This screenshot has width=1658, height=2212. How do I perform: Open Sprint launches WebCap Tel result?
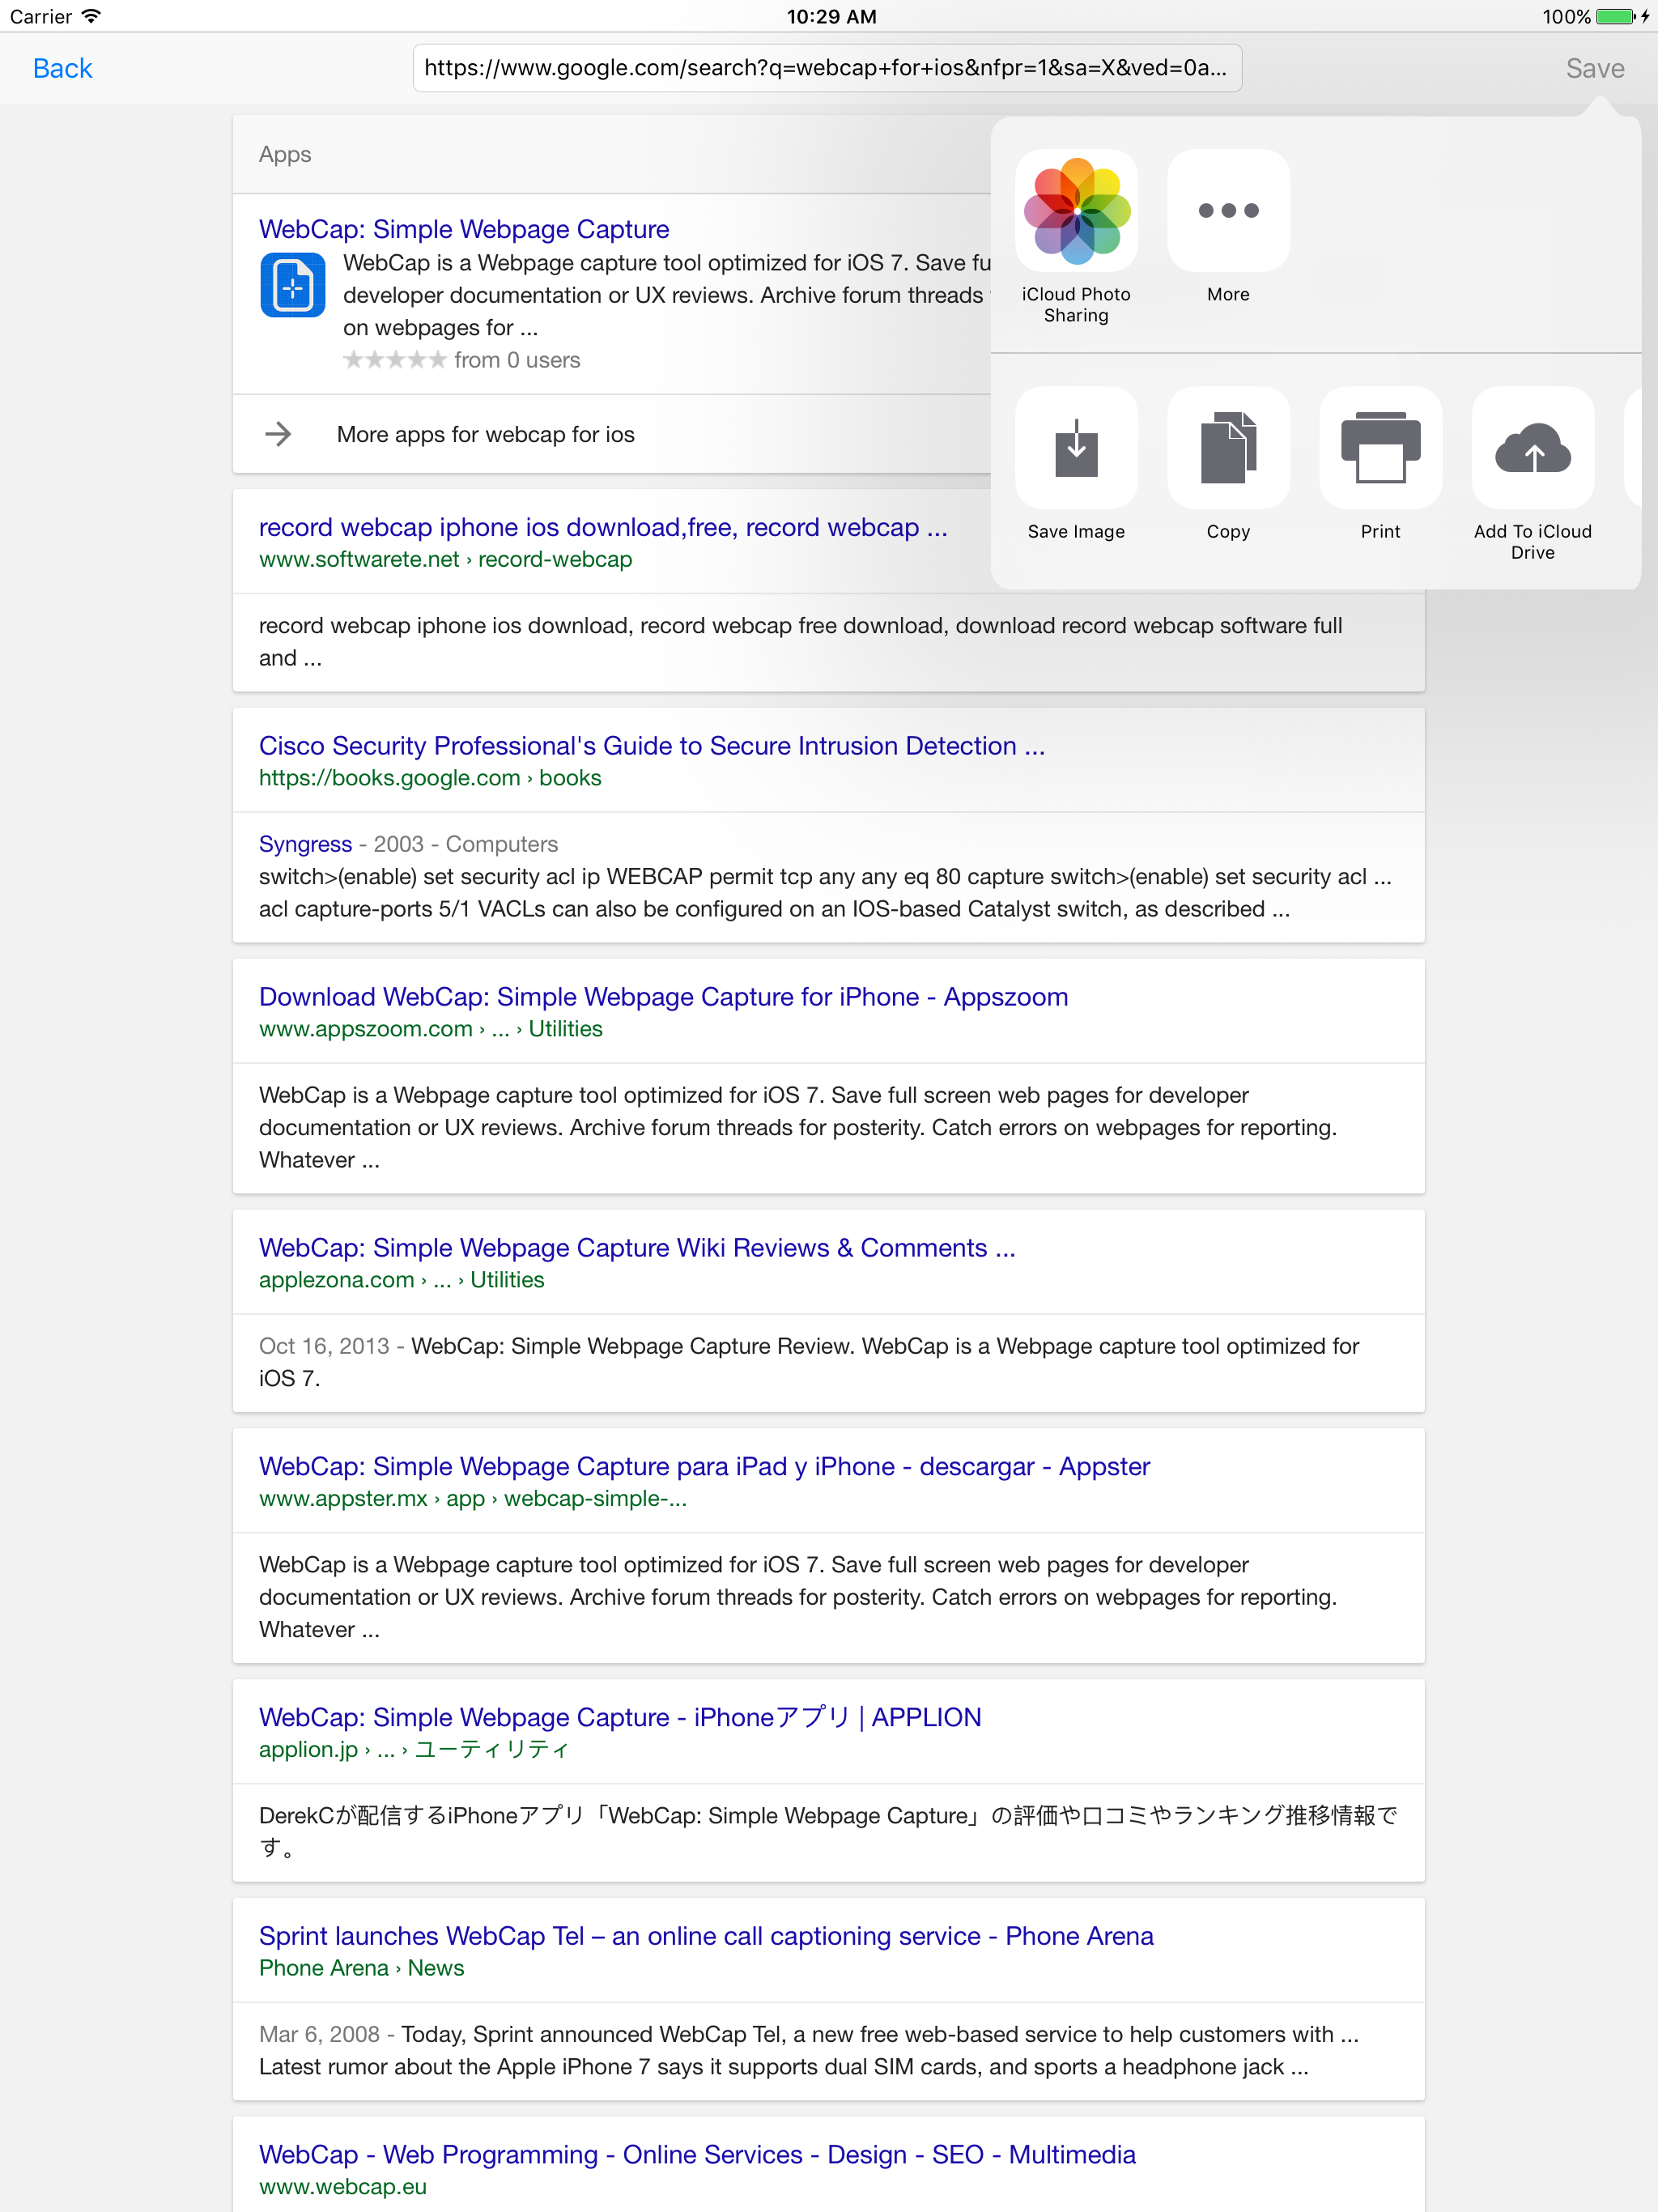(x=706, y=1937)
